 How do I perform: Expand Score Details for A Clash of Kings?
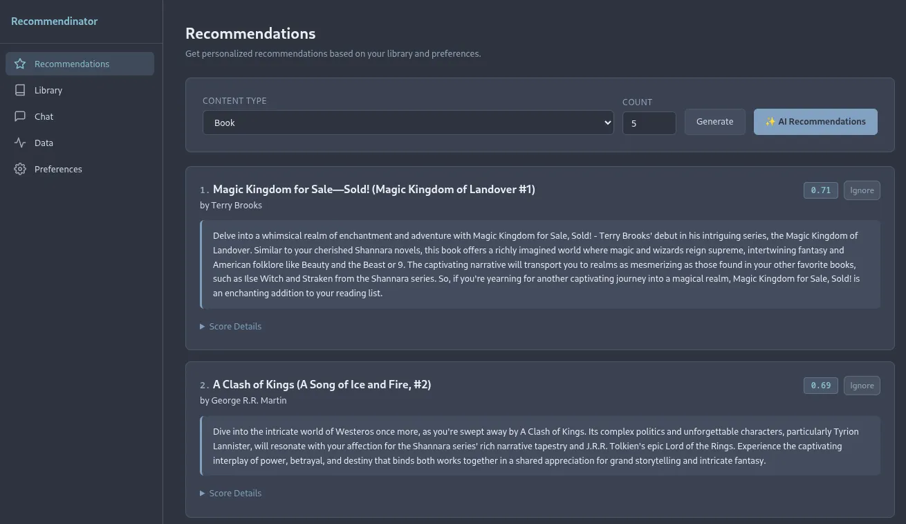pyautogui.click(x=231, y=493)
